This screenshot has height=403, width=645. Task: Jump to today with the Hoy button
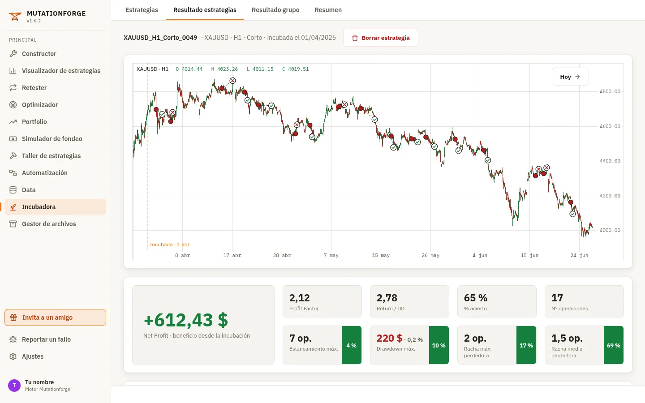click(x=570, y=77)
